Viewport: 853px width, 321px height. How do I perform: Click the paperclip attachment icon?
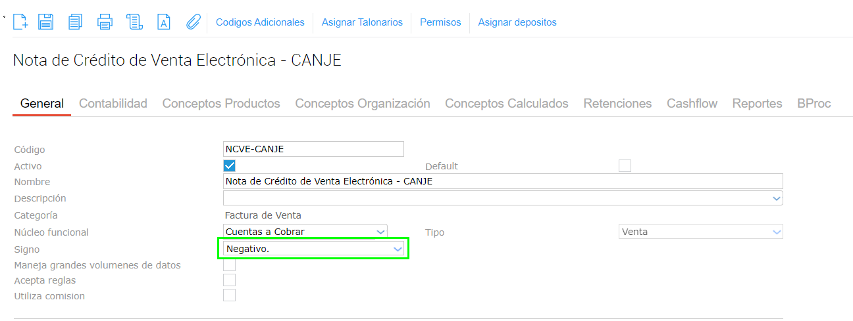click(193, 22)
